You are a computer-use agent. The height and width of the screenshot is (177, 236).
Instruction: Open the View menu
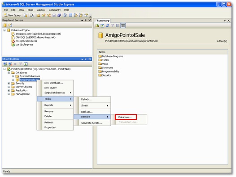(x=22, y=10)
